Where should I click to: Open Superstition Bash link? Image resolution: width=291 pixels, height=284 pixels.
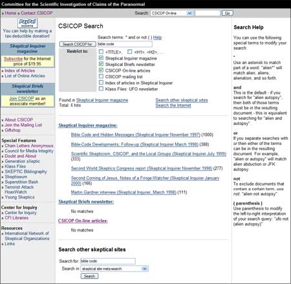coord(21,182)
